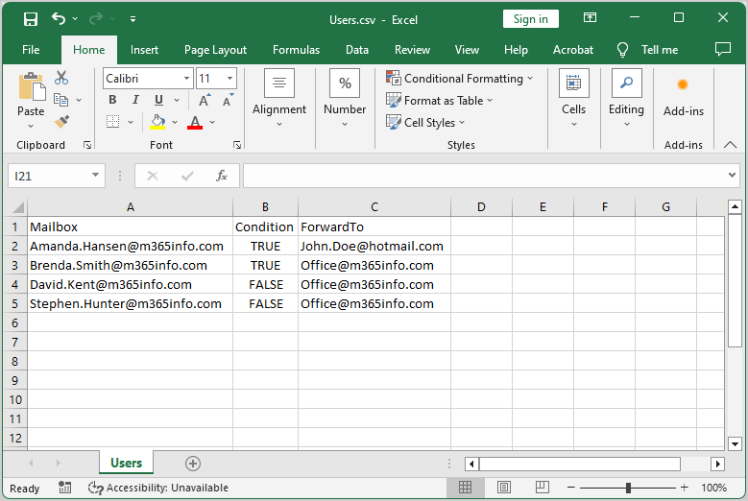Open the Acrobat tab
Image resolution: width=748 pixels, height=501 pixels.
573,50
